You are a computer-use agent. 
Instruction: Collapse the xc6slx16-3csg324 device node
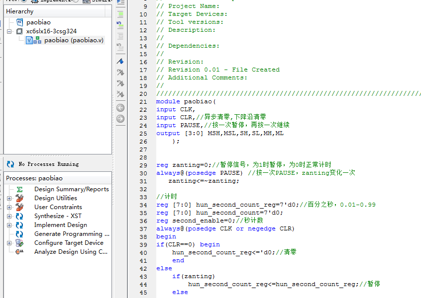9,31
